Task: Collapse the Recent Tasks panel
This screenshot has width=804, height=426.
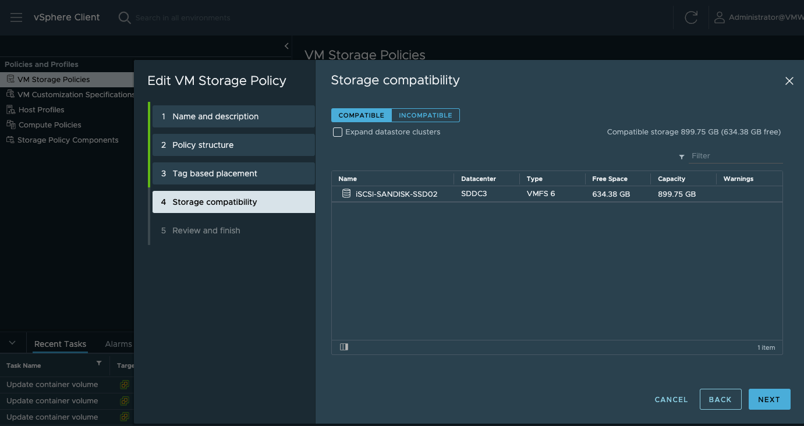Action: tap(12, 343)
